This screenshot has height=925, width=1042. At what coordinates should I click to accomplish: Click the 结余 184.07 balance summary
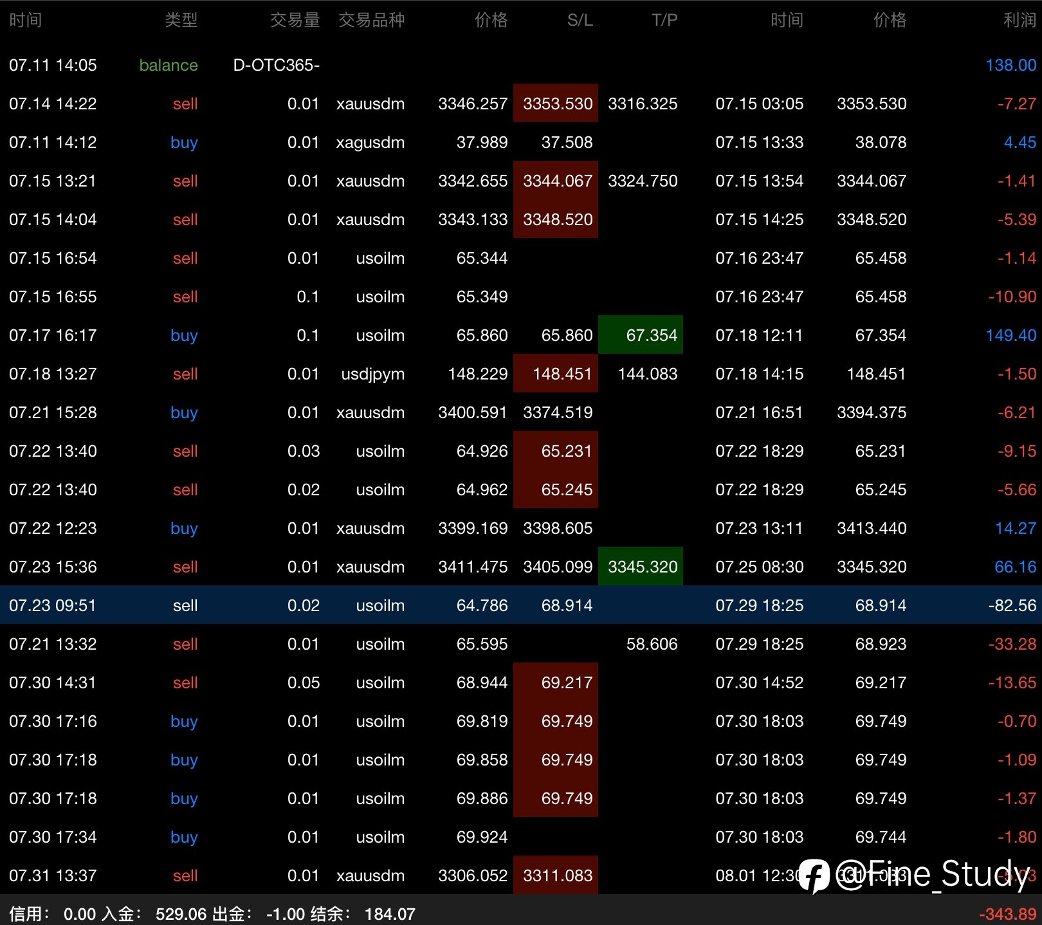click(363, 914)
